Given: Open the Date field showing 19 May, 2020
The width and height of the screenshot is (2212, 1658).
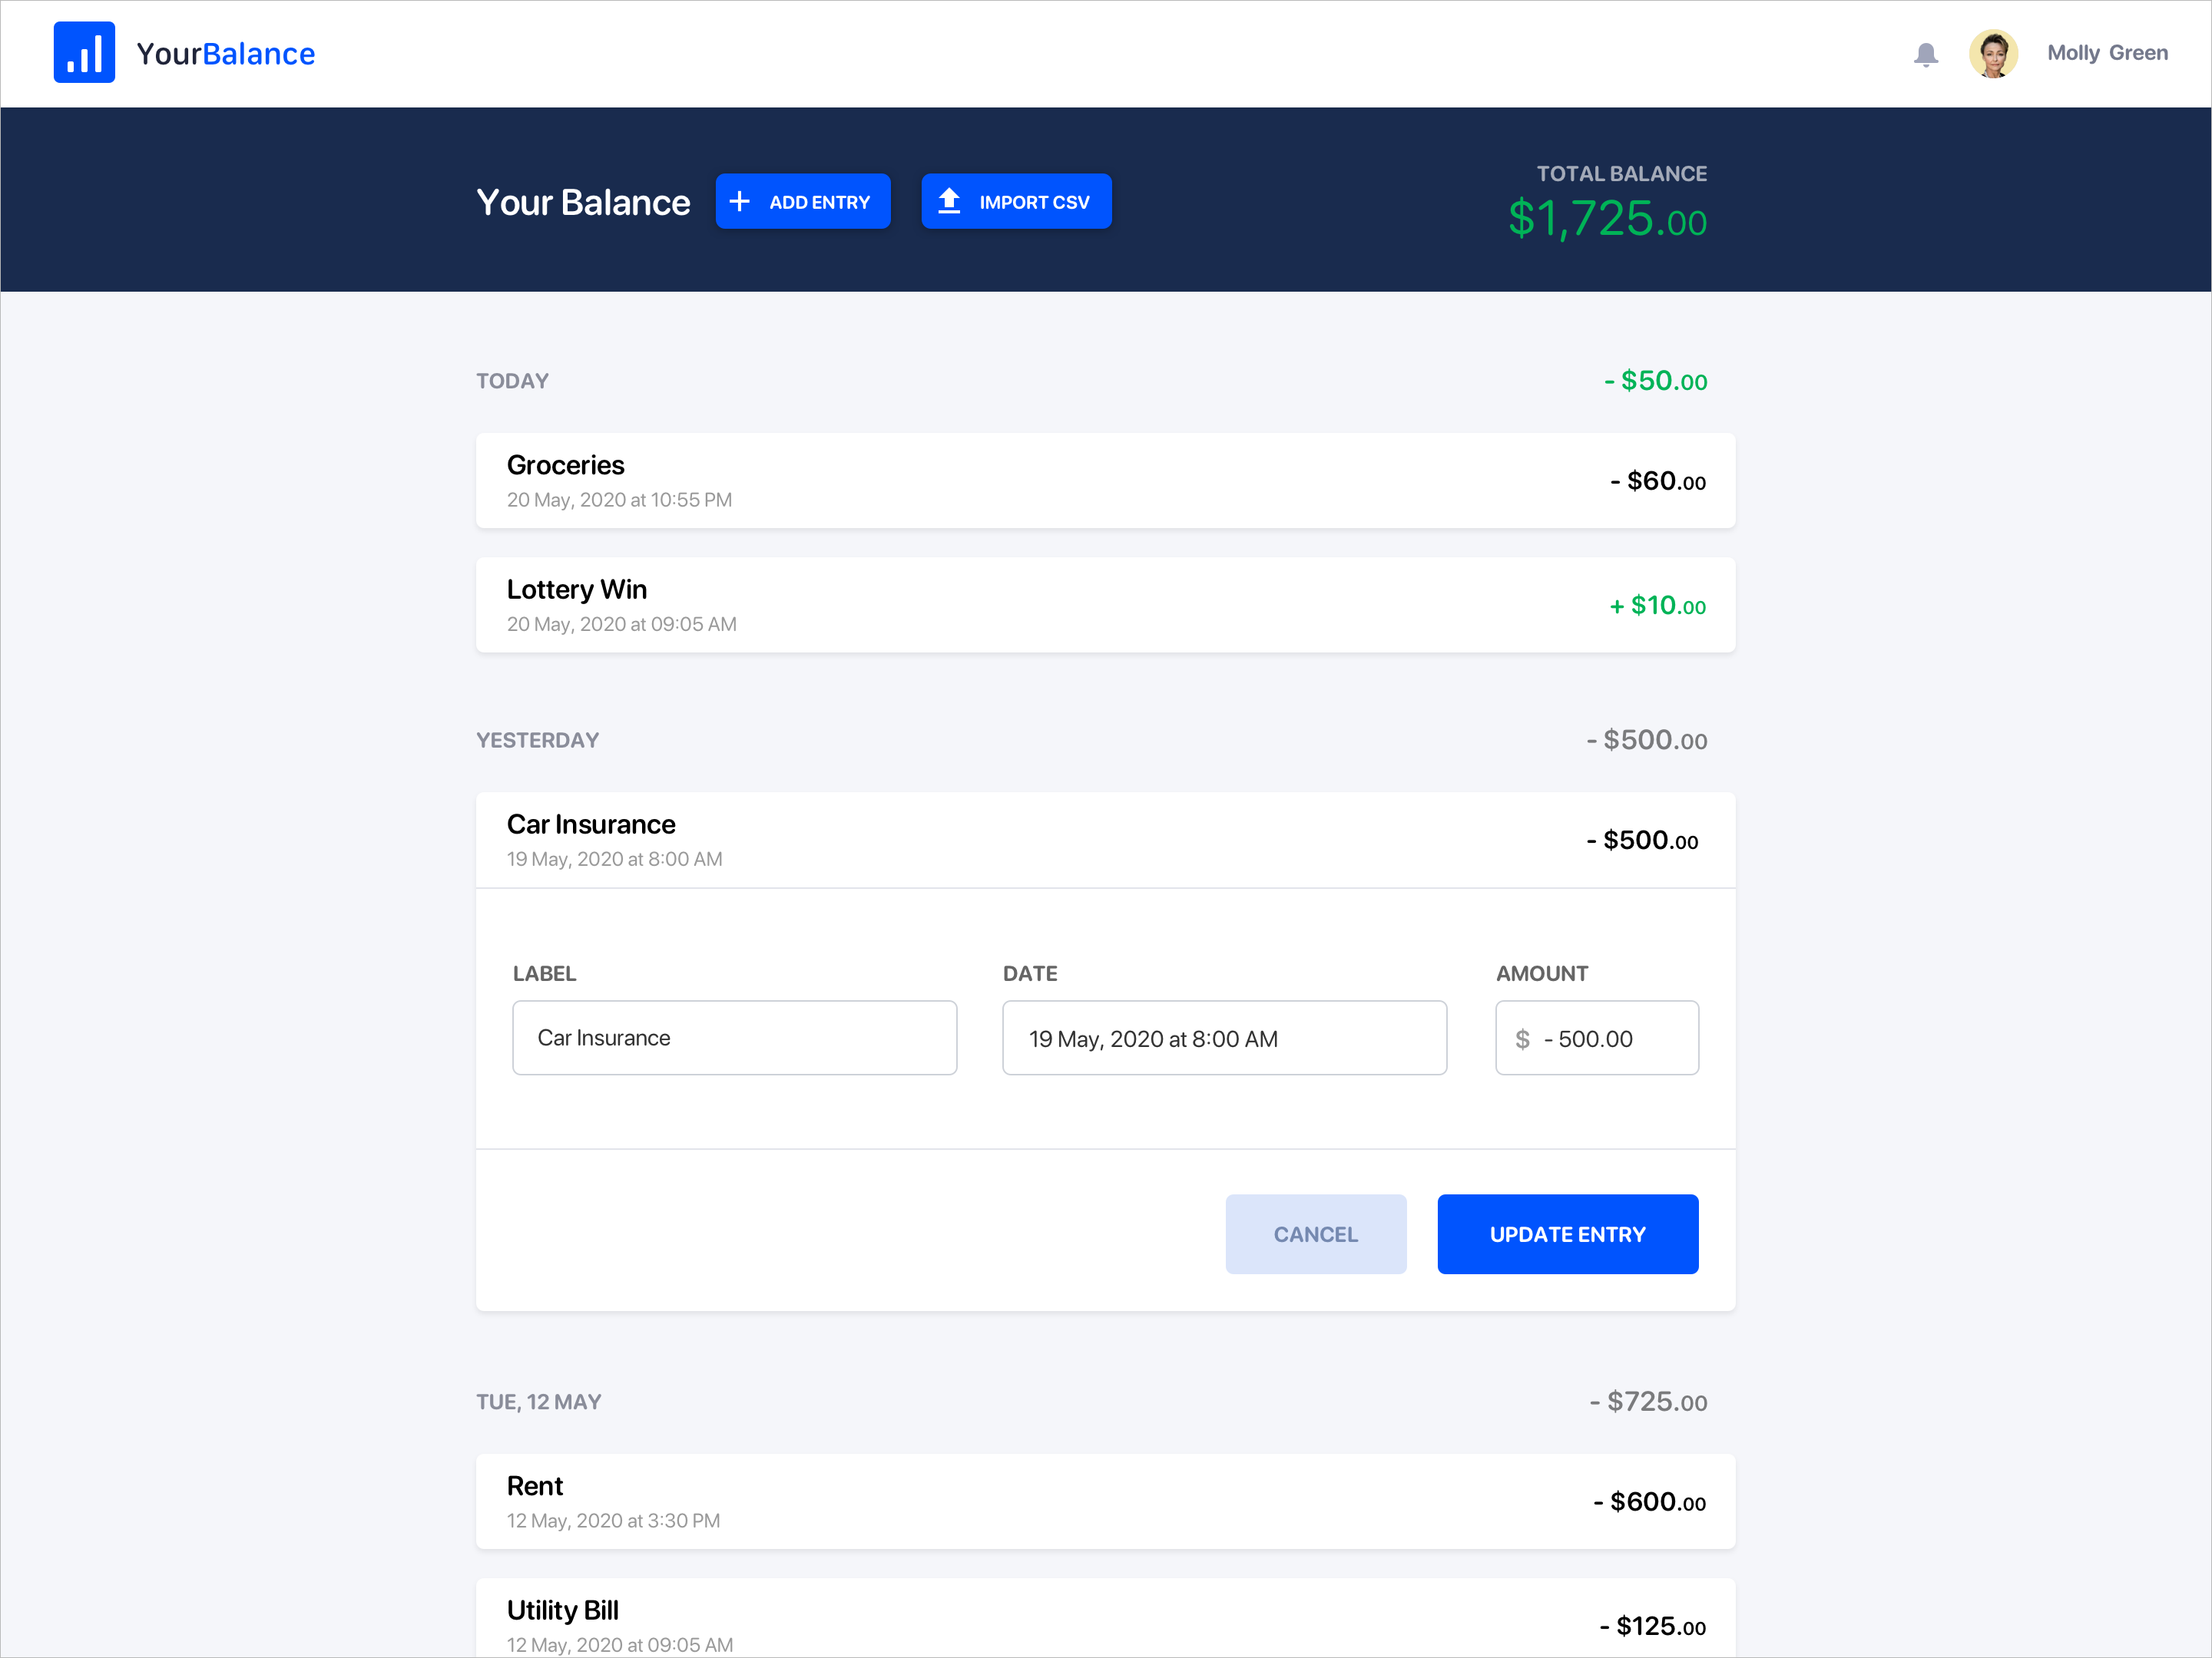Looking at the screenshot, I should click(1224, 1039).
